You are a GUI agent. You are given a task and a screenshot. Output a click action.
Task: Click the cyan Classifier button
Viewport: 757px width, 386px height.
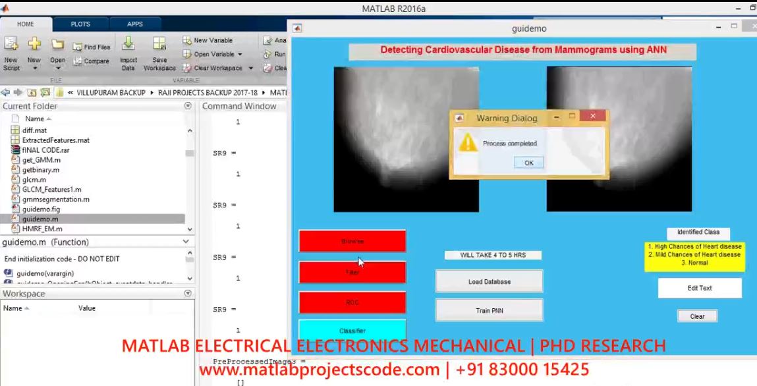(352, 331)
